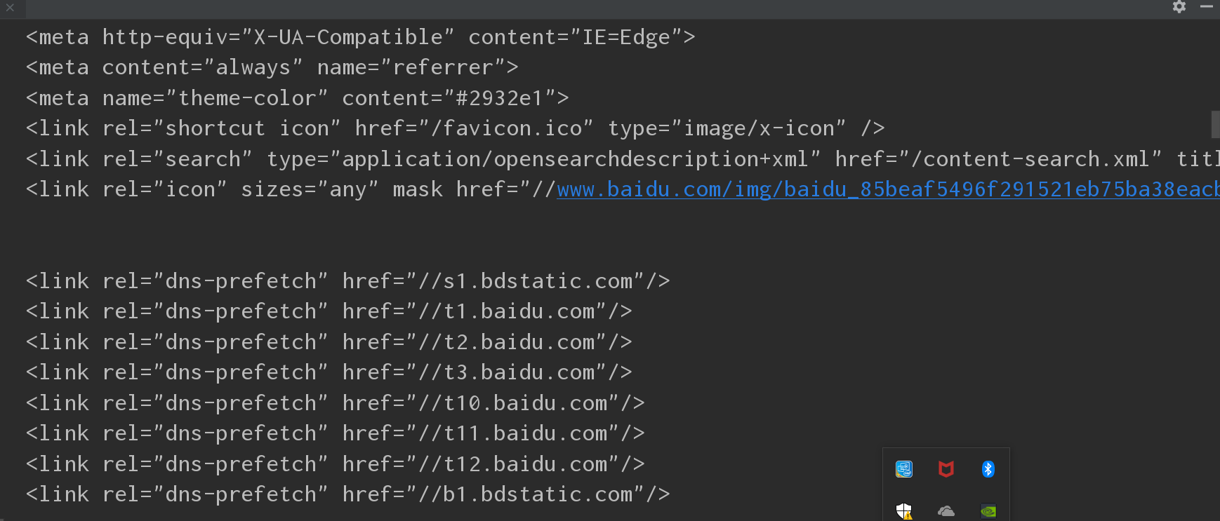Open the Windows Security warning icon
1220x521 pixels.
click(x=904, y=511)
